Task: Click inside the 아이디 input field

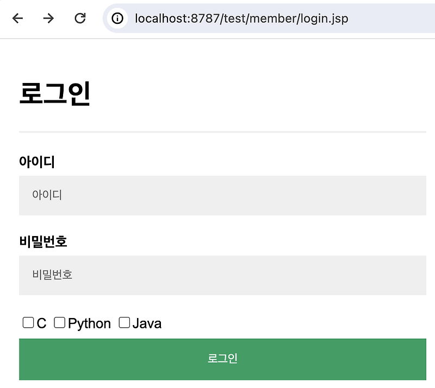Action: [222, 195]
